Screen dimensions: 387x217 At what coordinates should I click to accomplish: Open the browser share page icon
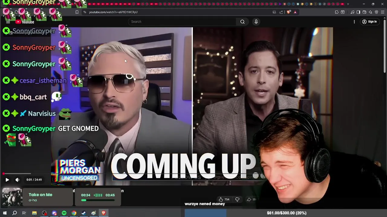click(x=281, y=12)
